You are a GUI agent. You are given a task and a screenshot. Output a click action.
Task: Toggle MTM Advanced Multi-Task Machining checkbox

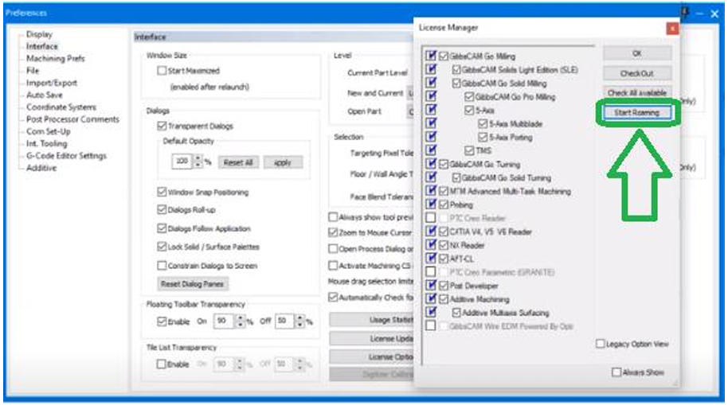(444, 191)
